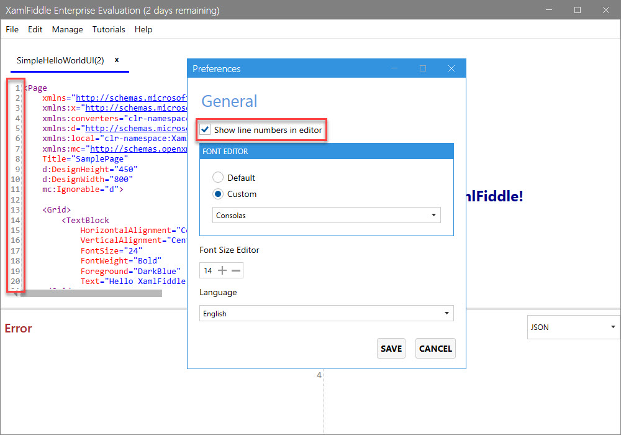Click the Font Size Editor label
This screenshot has height=435, width=621.
click(x=229, y=250)
